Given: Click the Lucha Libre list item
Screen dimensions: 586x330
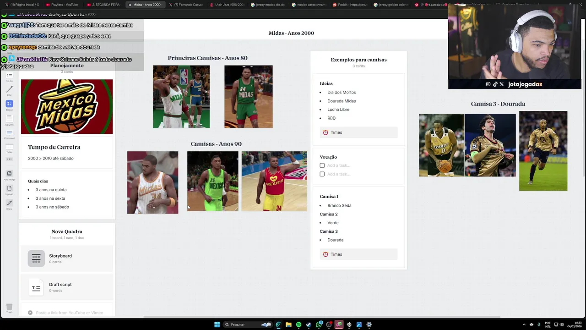Looking at the screenshot, I should click(x=338, y=110).
